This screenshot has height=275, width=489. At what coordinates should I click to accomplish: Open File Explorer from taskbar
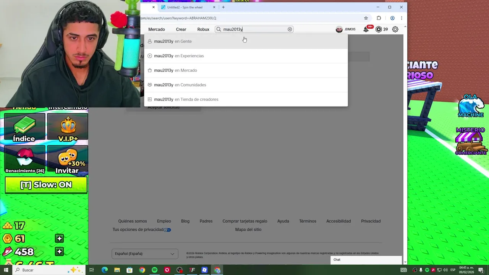tap(117, 270)
